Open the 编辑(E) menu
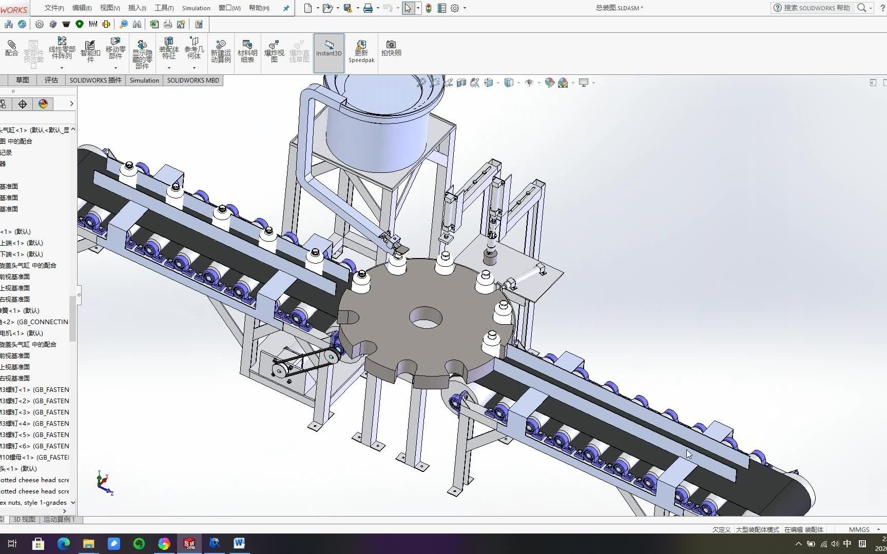 coord(82,8)
